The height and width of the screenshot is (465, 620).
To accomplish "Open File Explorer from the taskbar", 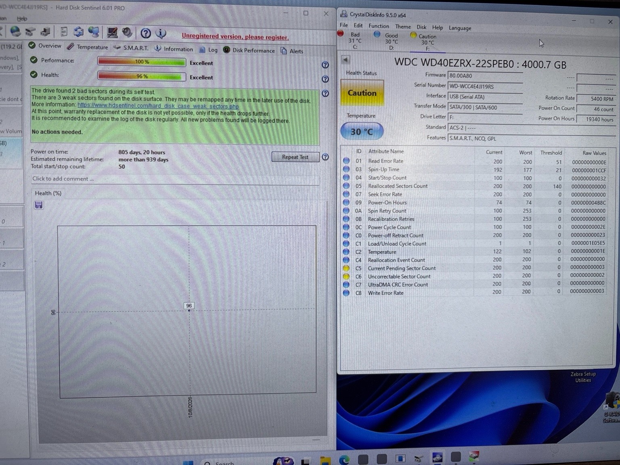I will [325, 460].
